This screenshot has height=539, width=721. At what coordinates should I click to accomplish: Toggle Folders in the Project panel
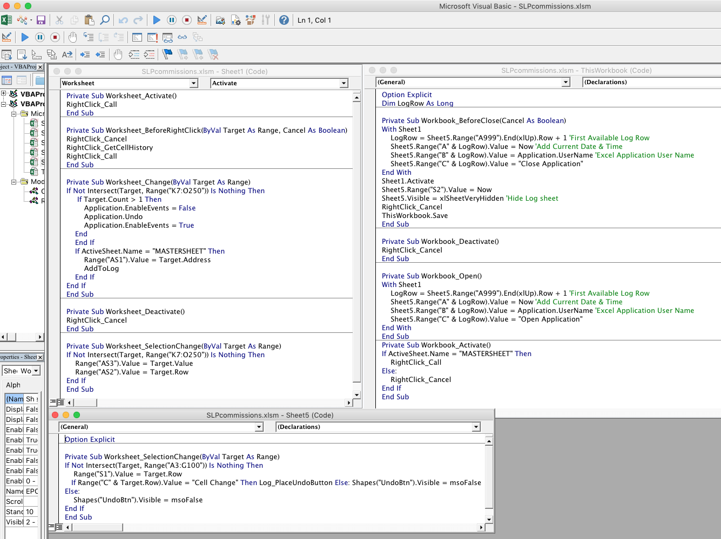click(x=40, y=80)
